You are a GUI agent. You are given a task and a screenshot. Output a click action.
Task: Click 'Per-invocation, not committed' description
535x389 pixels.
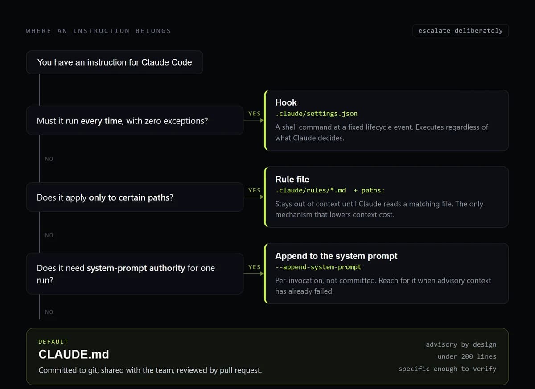[x=383, y=286]
